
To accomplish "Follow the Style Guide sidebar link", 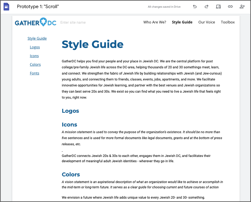I will pyautogui.click(x=37, y=38).
